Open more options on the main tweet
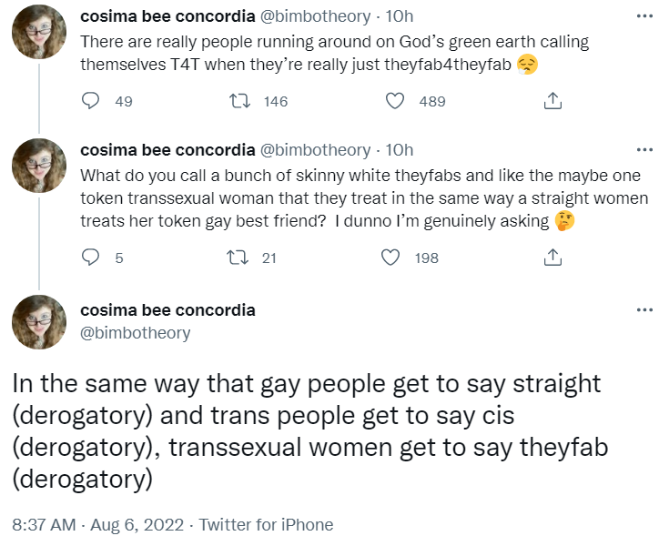This screenshot has width=669, height=546. [x=644, y=310]
